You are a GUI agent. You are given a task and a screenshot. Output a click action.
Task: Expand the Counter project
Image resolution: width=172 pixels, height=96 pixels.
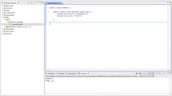3,8
